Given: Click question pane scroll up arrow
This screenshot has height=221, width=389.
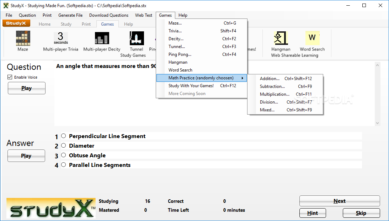Looking at the screenshot, I should point(378,65).
